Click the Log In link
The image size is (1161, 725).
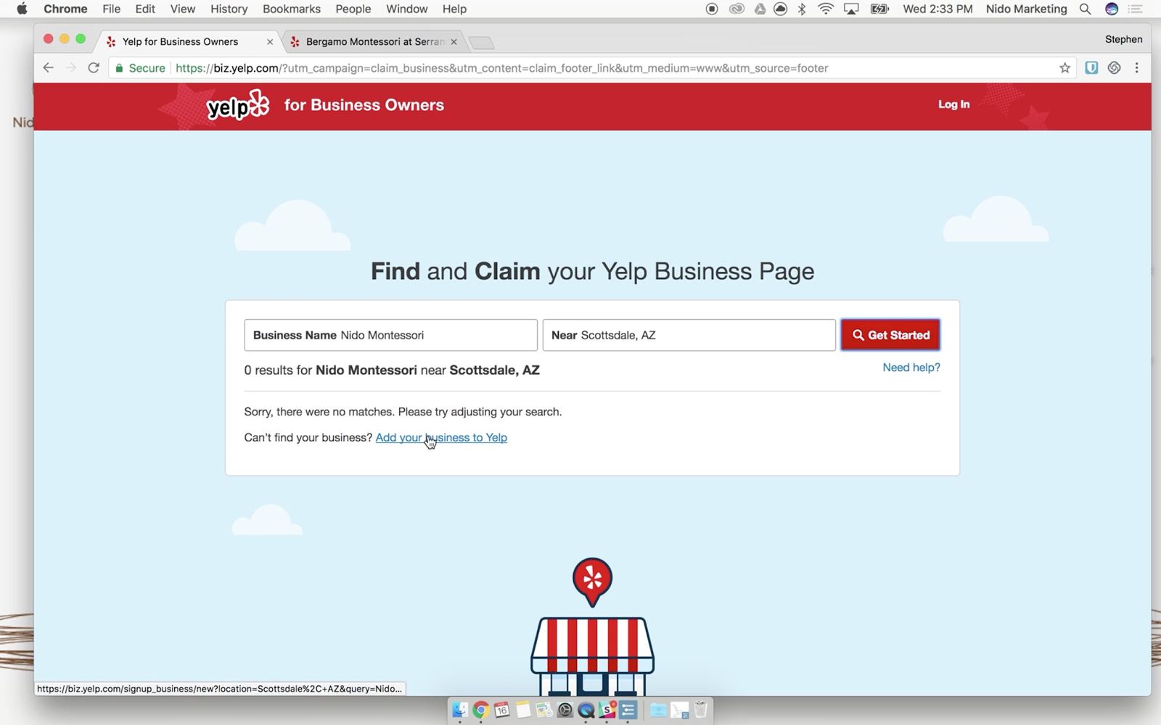point(953,104)
